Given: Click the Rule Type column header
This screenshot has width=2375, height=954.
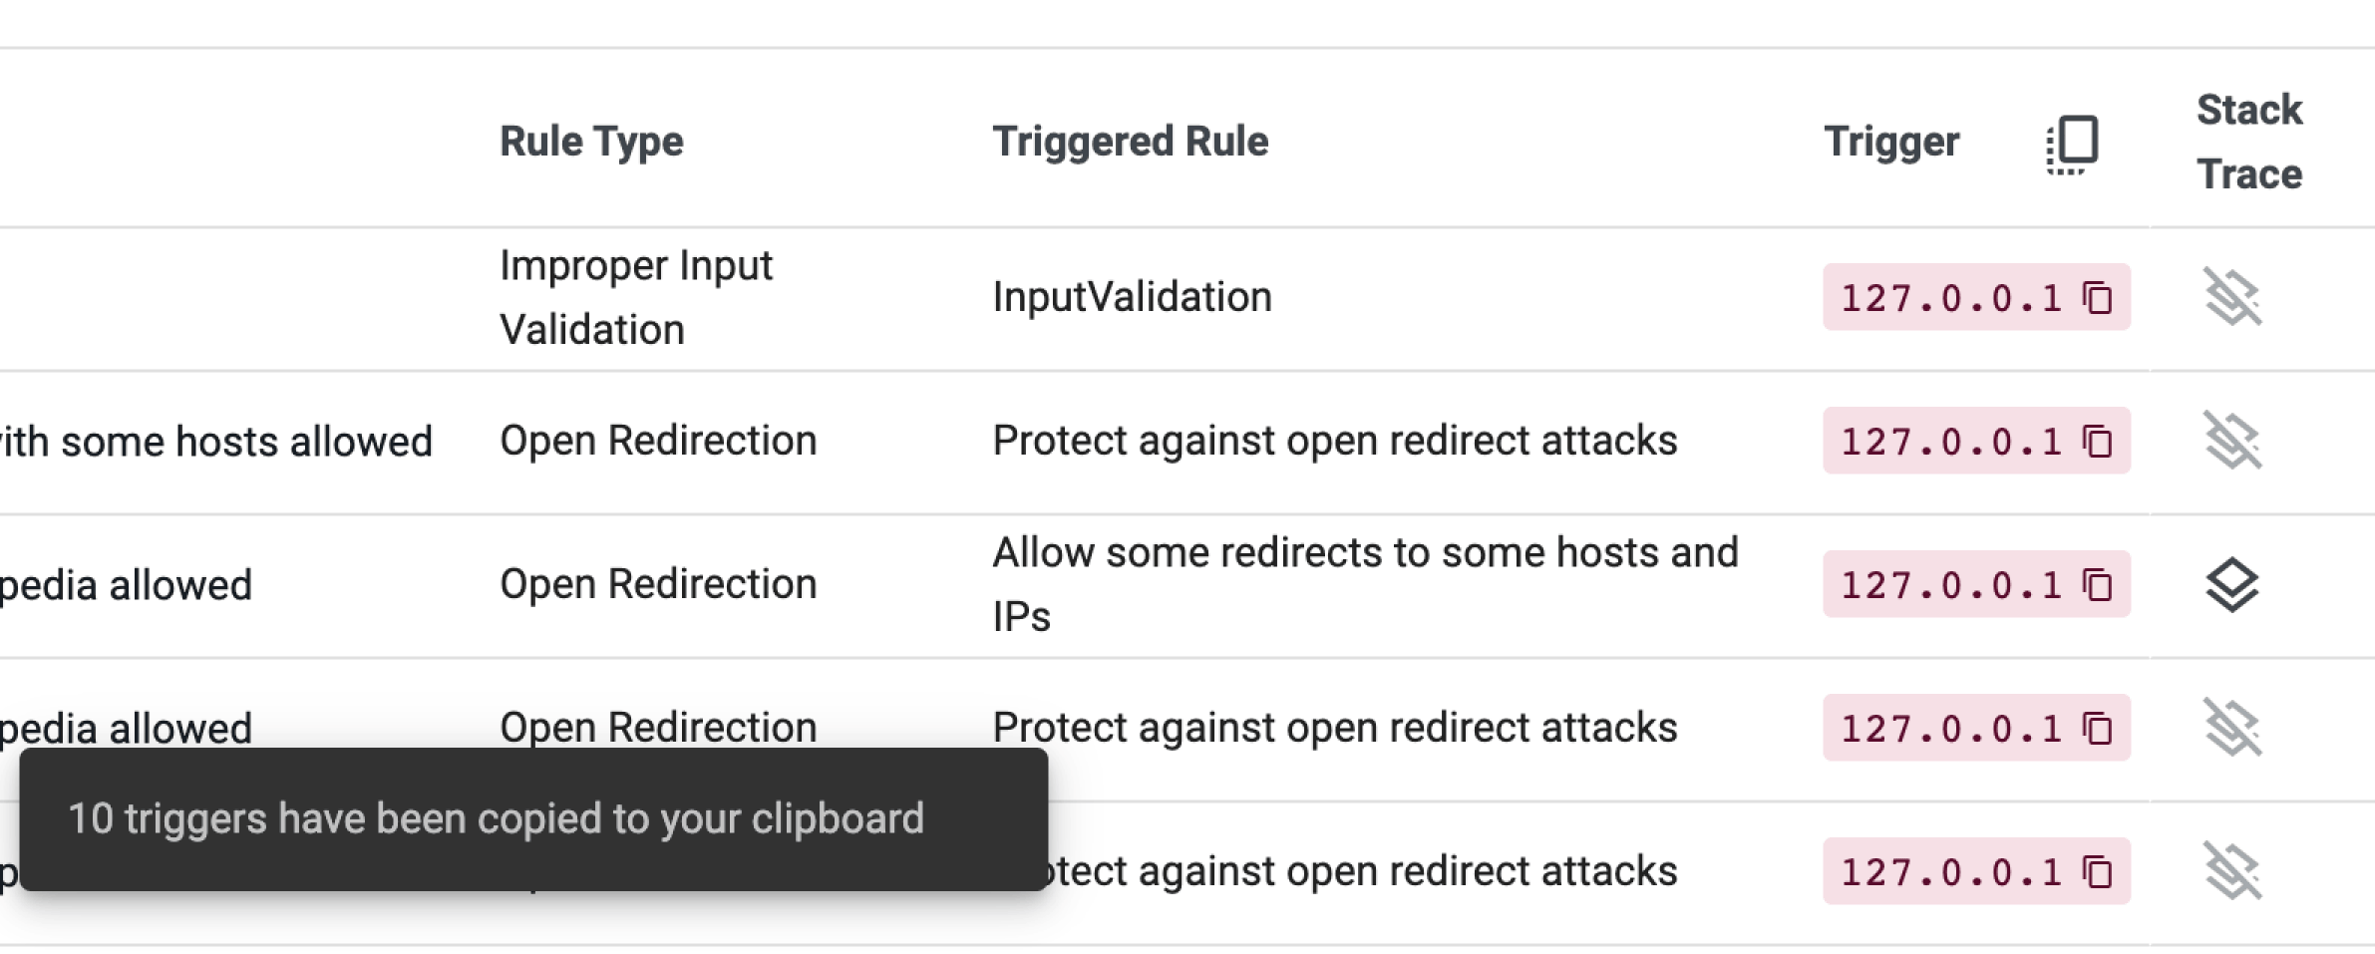Looking at the screenshot, I should point(591,142).
